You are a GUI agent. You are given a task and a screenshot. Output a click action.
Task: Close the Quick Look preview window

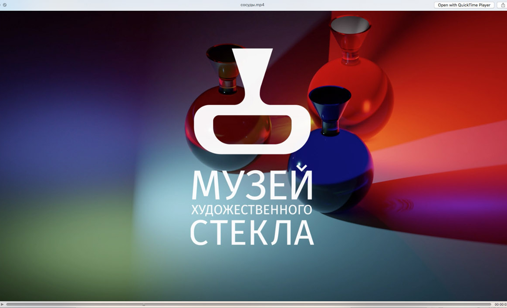(x=5, y=5)
